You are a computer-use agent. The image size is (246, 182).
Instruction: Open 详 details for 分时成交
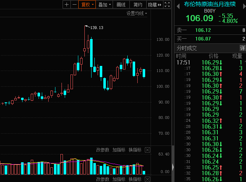[x=242, y=48]
